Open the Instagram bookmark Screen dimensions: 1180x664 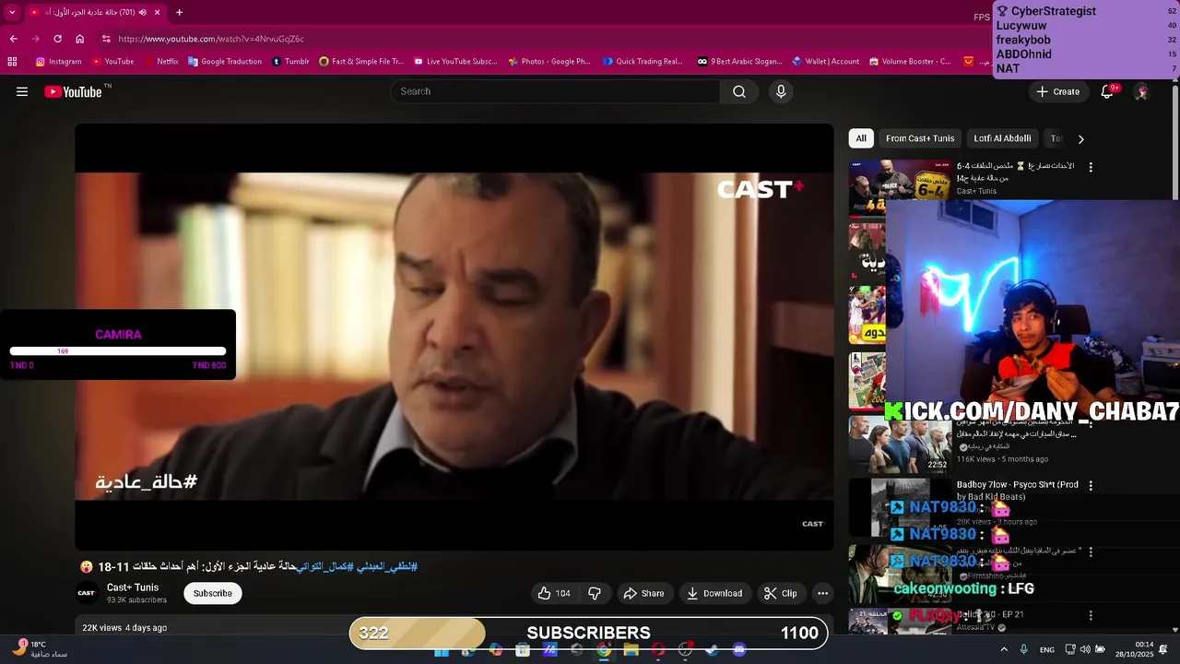58,62
